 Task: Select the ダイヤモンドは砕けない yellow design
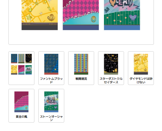click(141, 64)
